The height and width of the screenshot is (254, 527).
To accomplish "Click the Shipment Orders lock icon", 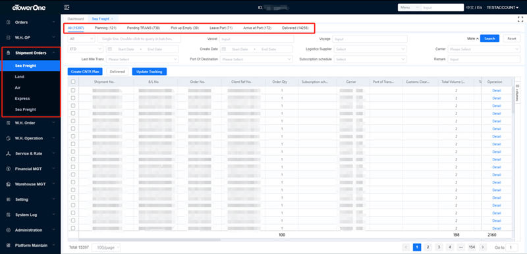I will (9, 53).
